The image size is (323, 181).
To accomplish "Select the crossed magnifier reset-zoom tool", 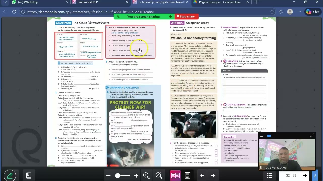I will tap(159, 176).
